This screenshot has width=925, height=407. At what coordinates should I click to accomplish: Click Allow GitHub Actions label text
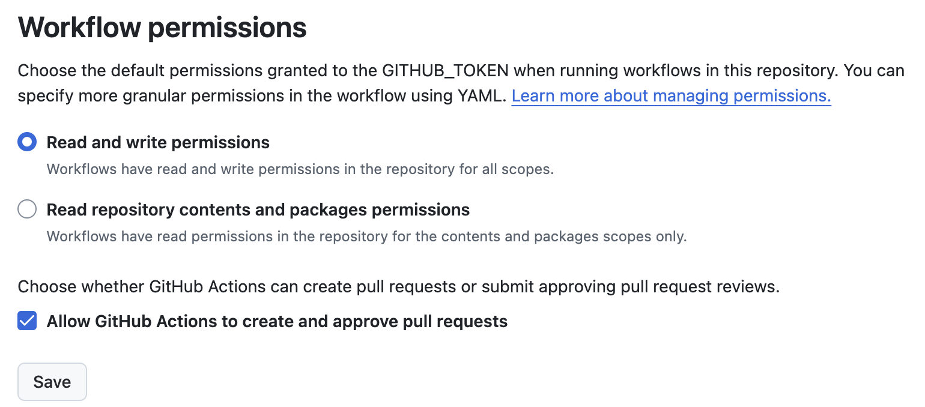(x=277, y=321)
